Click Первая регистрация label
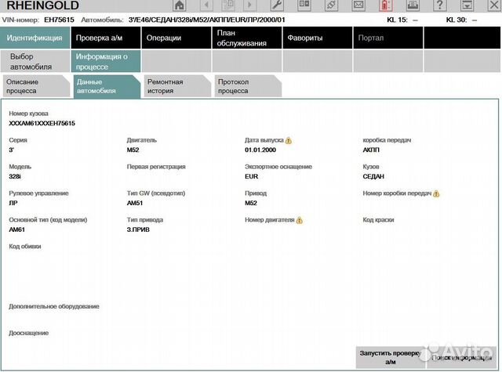Image resolution: width=502 pixels, height=372 pixels. coord(156,167)
